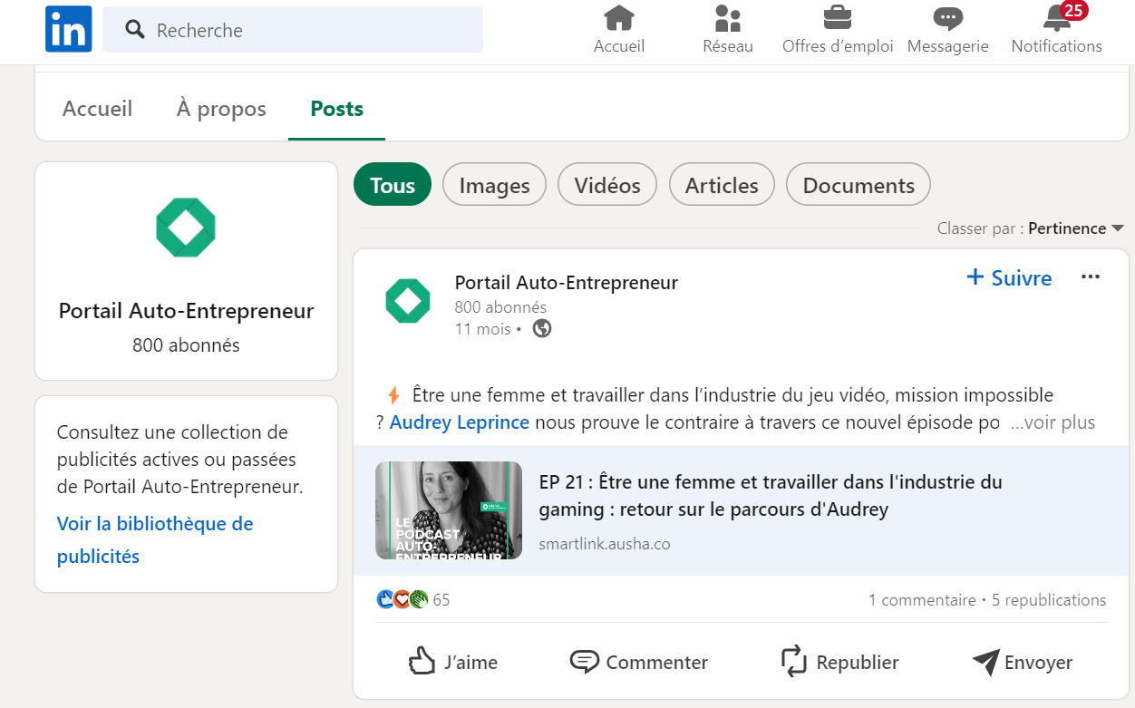1135x708 pixels.
Task: Select the Tous filter chip
Action: (x=393, y=185)
